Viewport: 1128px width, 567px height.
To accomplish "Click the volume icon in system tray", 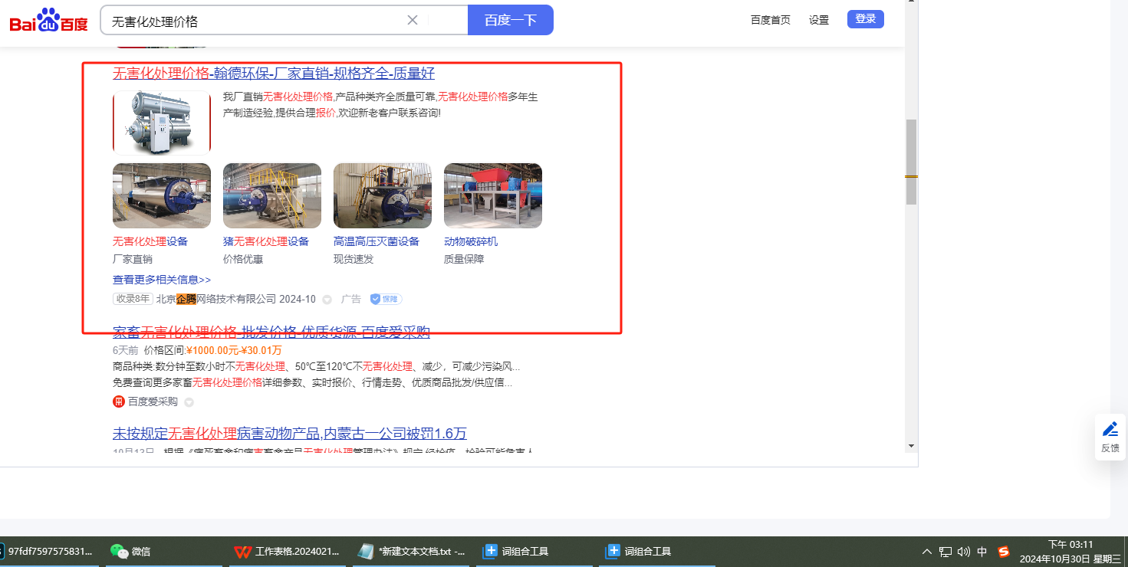I will (964, 551).
